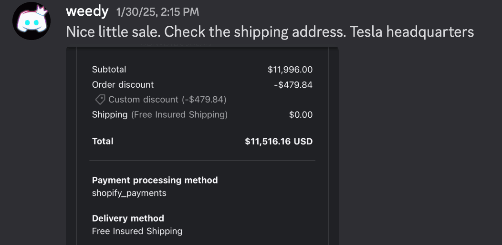
Task: Click the $0.00 shipping cost
Action: [x=301, y=115]
